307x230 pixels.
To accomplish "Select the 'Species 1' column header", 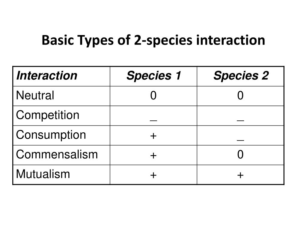I will click(154, 75).
